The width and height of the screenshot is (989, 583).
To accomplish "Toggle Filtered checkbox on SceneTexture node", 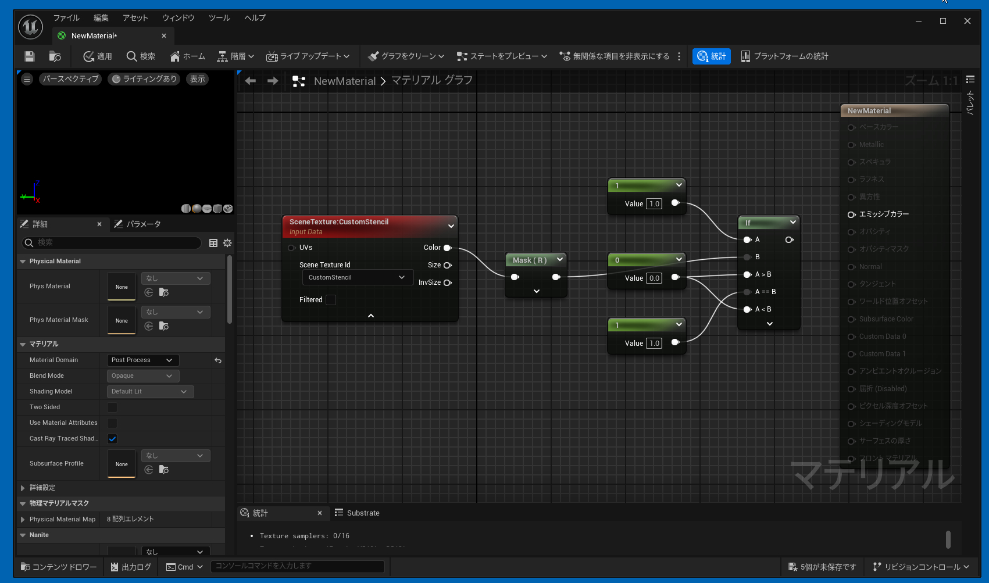I will (331, 300).
